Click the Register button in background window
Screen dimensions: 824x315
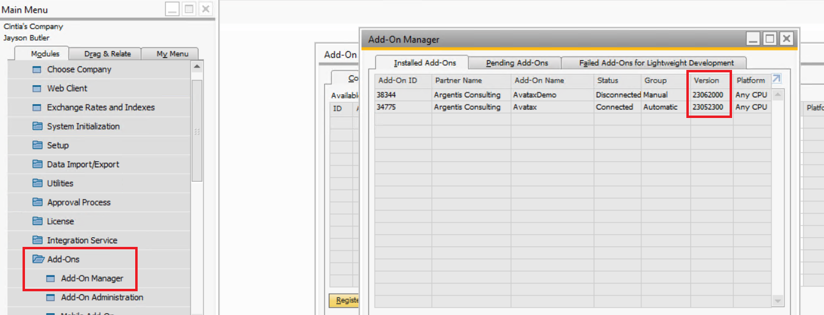point(344,300)
